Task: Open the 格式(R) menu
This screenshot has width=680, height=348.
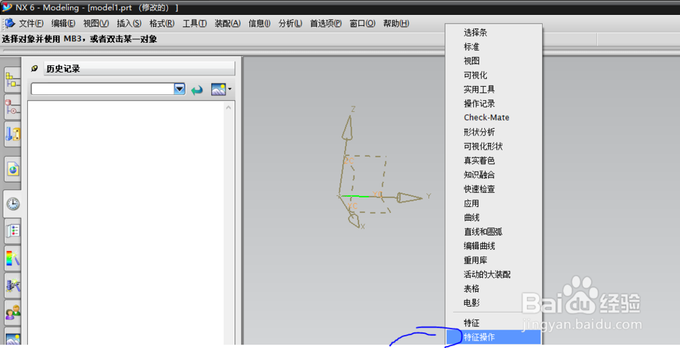Action: (162, 23)
